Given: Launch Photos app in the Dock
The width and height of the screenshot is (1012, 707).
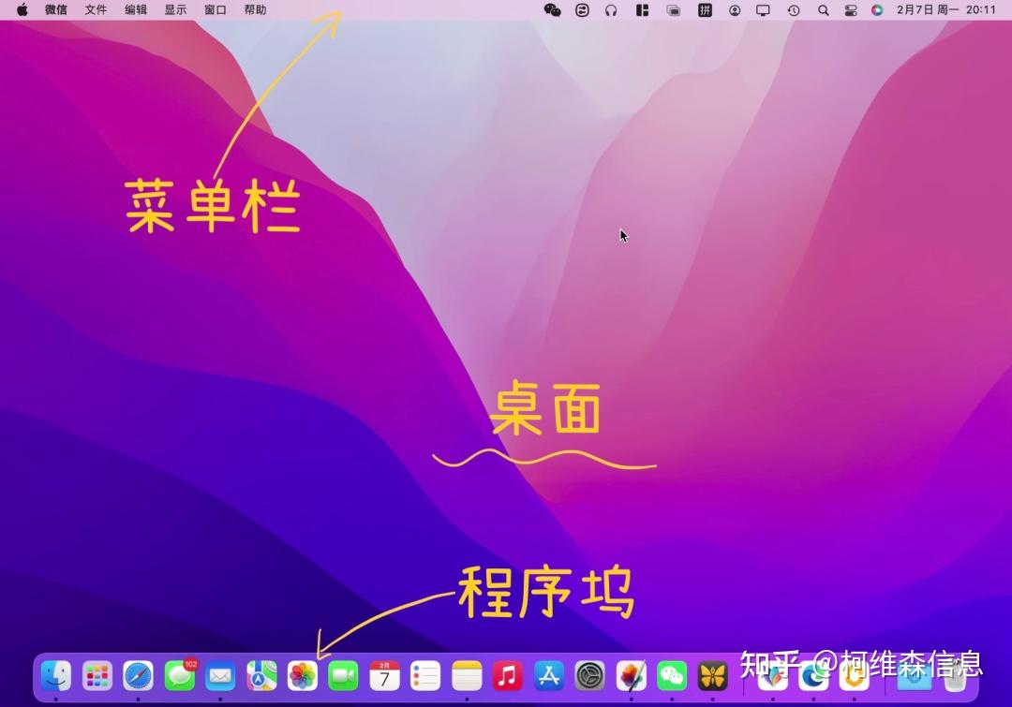Looking at the screenshot, I should 303,676.
